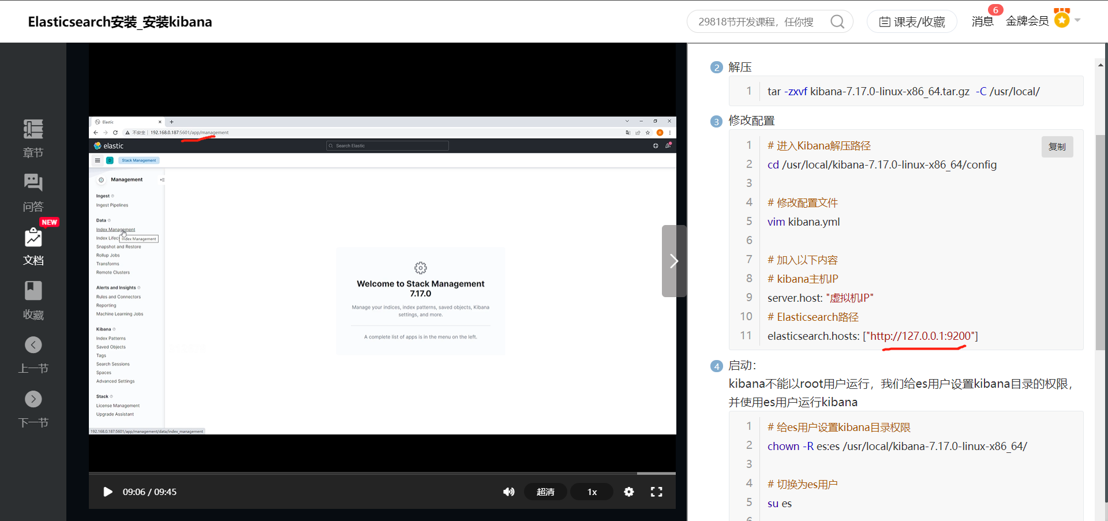
Task: Click the page title Elasticsearch安装_安装kibana
Action: 120,22
